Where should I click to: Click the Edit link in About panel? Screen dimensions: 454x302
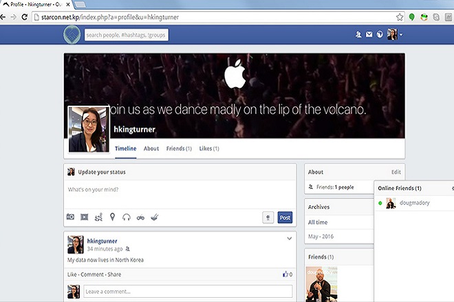(x=396, y=172)
